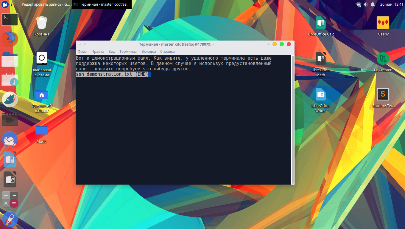Open the volume control in system tray
The width and height of the screenshot is (405, 229).
(x=366, y=4)
